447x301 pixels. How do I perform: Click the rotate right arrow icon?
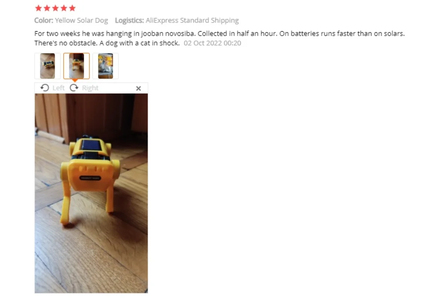74,88
